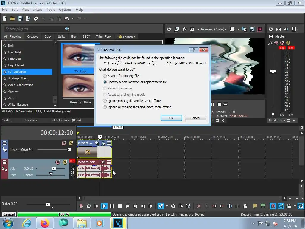Adjust the video track Level slider
This screenshot has width=305, height=229.
69,150
